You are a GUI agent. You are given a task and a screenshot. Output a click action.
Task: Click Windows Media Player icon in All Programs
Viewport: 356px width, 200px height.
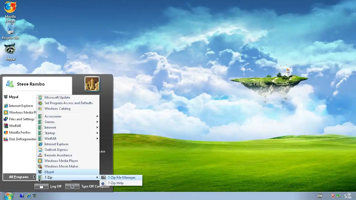[x=40, y=161]
